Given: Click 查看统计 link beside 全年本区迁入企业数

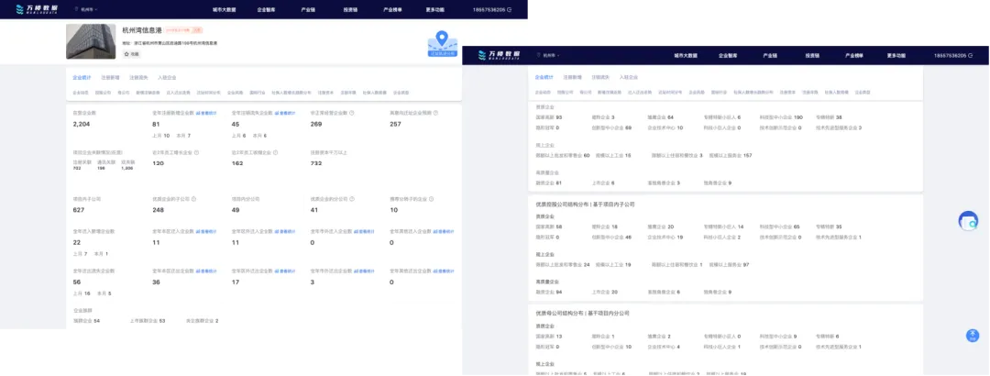Looking at the screenshot, I should (206, 232).
